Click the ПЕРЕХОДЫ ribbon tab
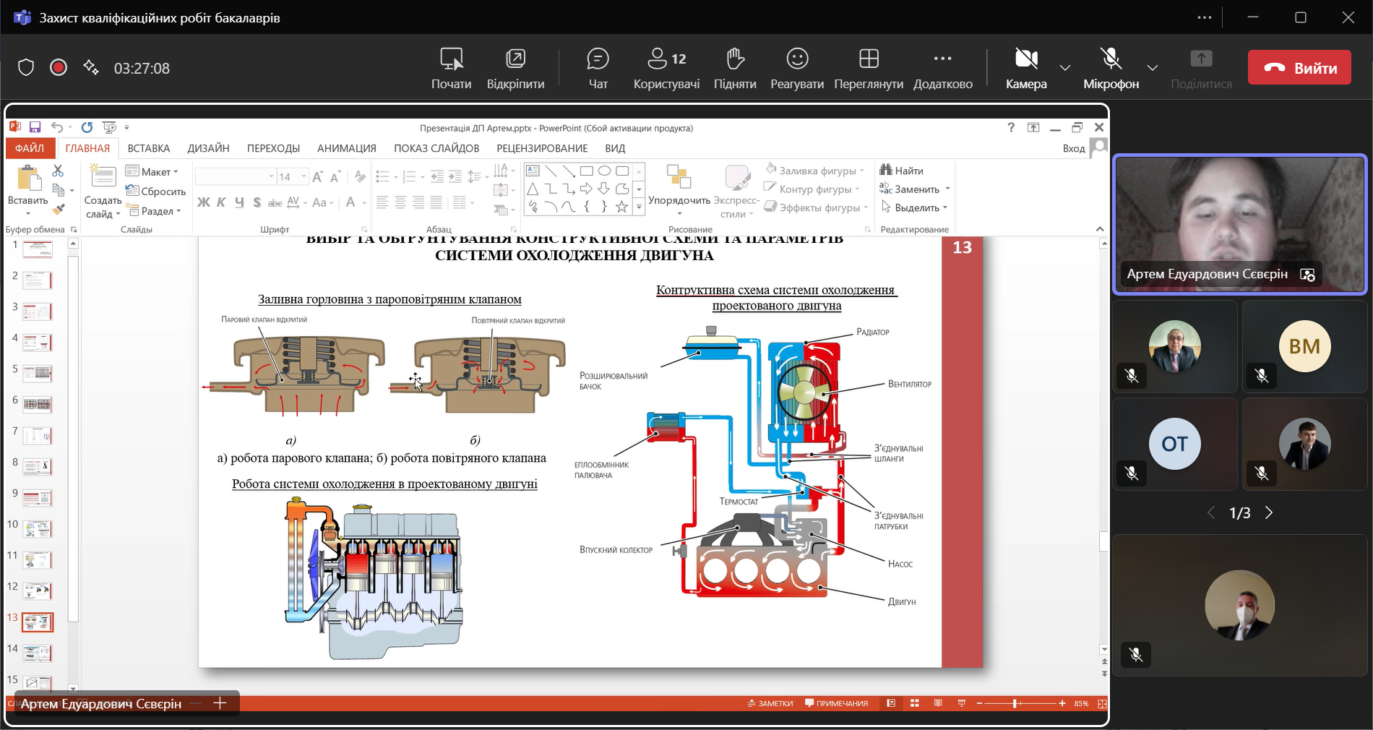The height and width of the screenshot is (730, 1373). coord(273,148)
